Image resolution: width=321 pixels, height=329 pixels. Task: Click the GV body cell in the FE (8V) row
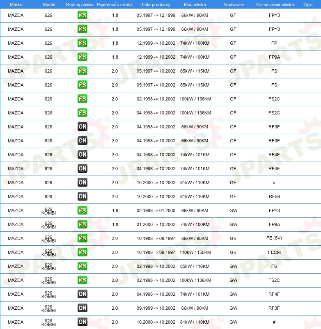(x=233, y=238)
